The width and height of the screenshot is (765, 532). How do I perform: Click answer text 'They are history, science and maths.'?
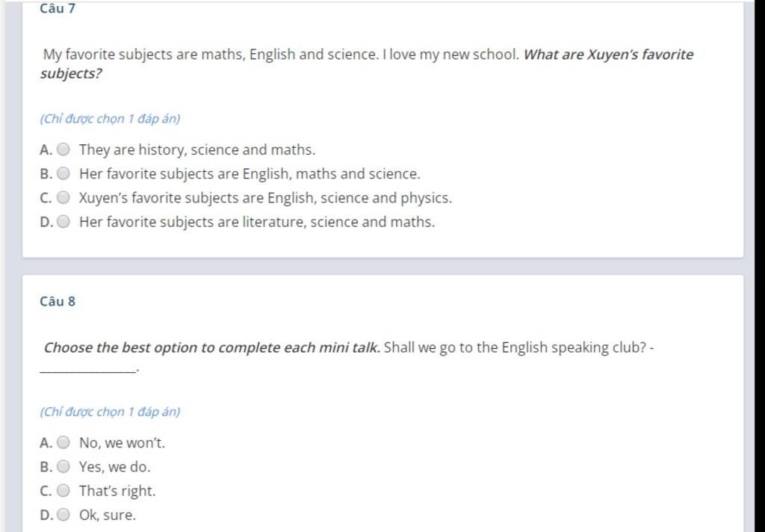click(x=197, y=149)
